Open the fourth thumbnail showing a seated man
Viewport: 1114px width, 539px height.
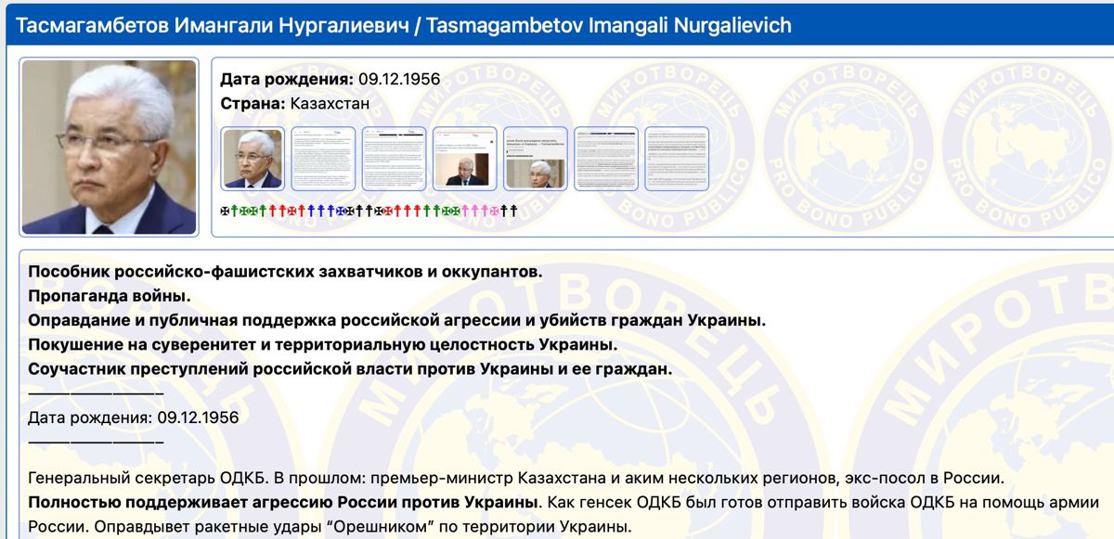464,159
